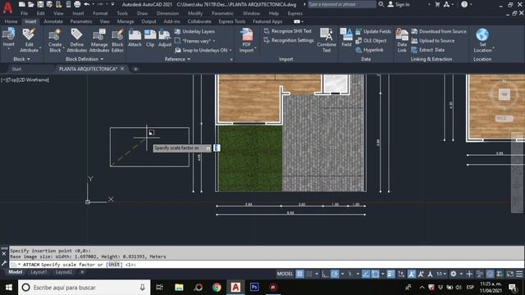Image resolution: width=525 pixels, height=295 pixels.
Task: Open the File menu
Action: coord(24,13)
